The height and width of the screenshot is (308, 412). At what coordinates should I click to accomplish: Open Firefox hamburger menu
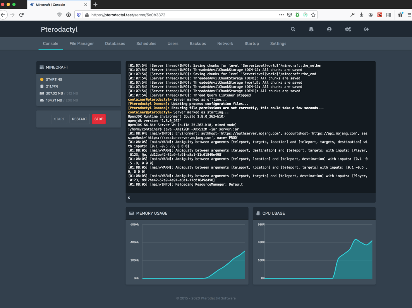tap(409, 15)
